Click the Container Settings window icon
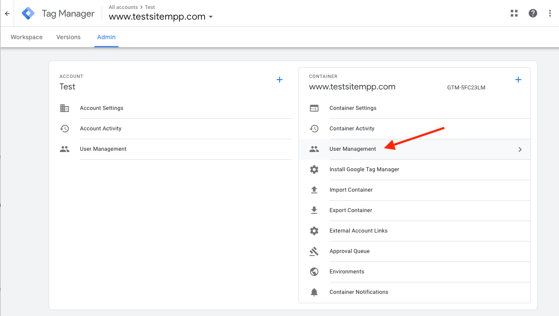 tap(314, 108)
